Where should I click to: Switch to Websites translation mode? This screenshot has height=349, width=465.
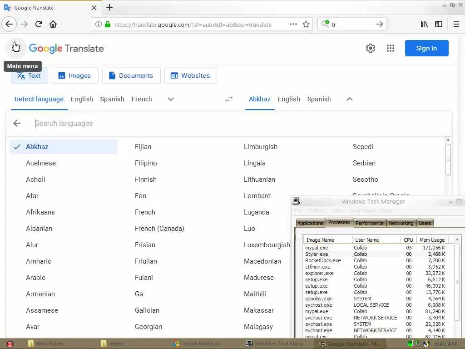coord(190,76)
